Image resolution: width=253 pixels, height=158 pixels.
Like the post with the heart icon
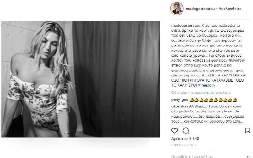pyautogui.click(x=175, y=131)
